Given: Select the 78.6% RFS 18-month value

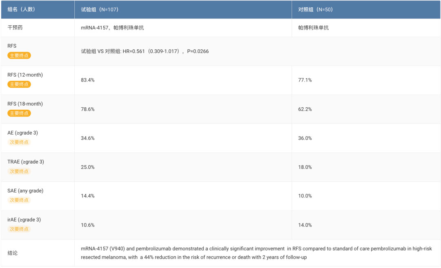Looking at the screenshot, I should 88,109.
